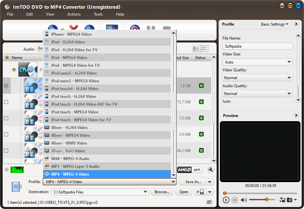Open the Video Size dropdown
Screen dimensions: 304x209
click(257, 62)
